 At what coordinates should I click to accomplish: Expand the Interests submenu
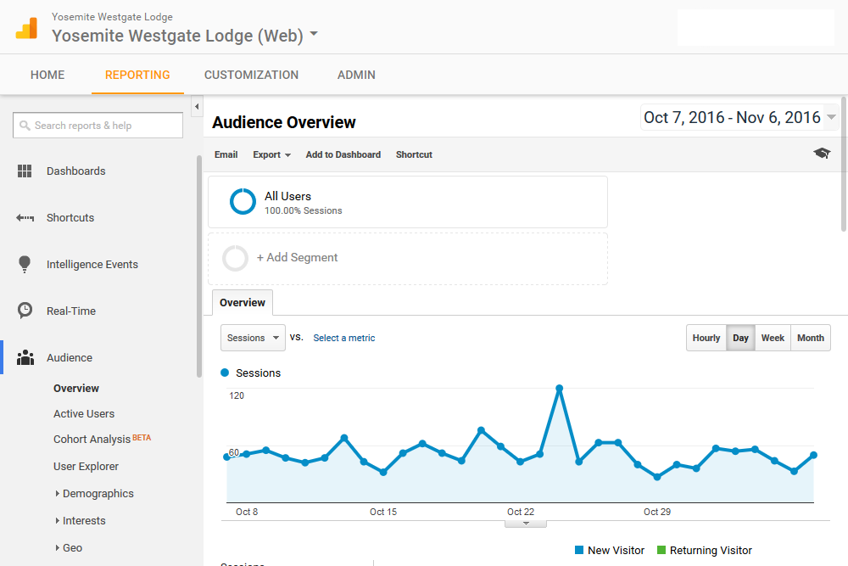point(58,520)
